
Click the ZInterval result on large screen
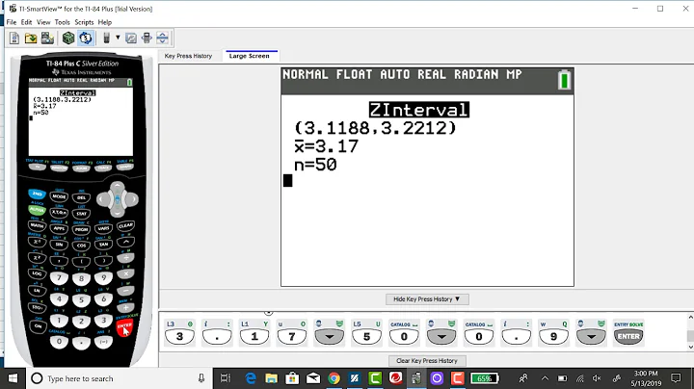pos(418,110)
